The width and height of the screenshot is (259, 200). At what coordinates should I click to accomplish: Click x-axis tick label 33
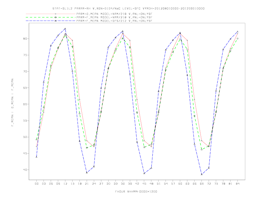(116, 184)
